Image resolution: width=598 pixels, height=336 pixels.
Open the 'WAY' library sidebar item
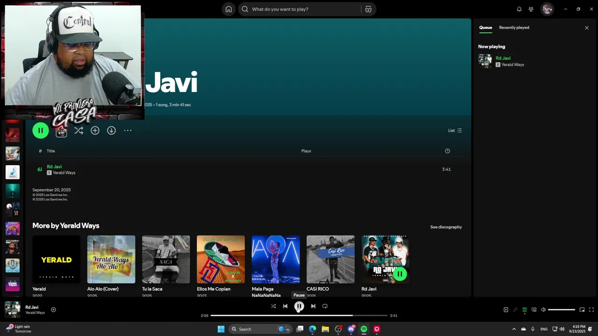pos(13,172)
